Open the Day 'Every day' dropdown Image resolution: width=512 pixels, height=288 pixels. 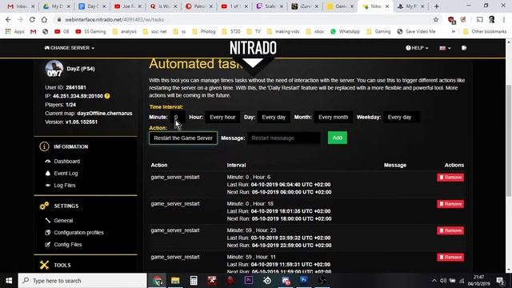click(x=274, y=118)
